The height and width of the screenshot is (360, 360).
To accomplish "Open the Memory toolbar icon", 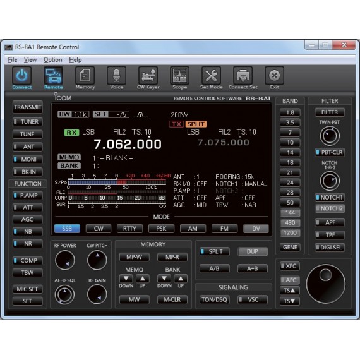I will (x=85, y=76).
